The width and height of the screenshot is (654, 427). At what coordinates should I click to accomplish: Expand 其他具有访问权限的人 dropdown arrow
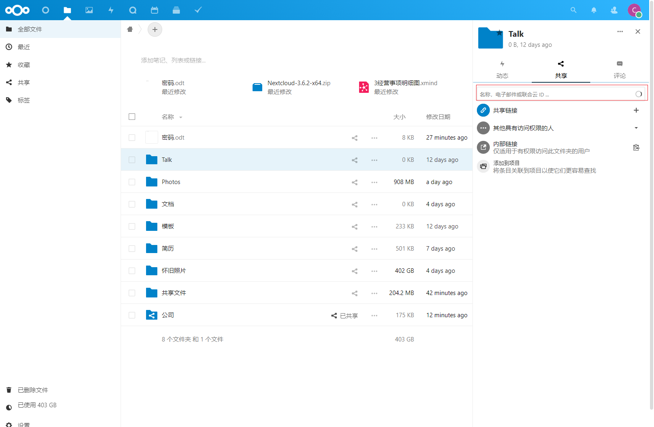pos(636,128)
